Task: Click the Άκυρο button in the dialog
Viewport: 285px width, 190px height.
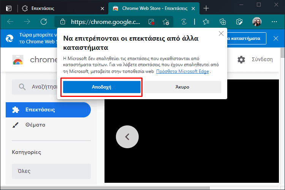Action: 182,87
